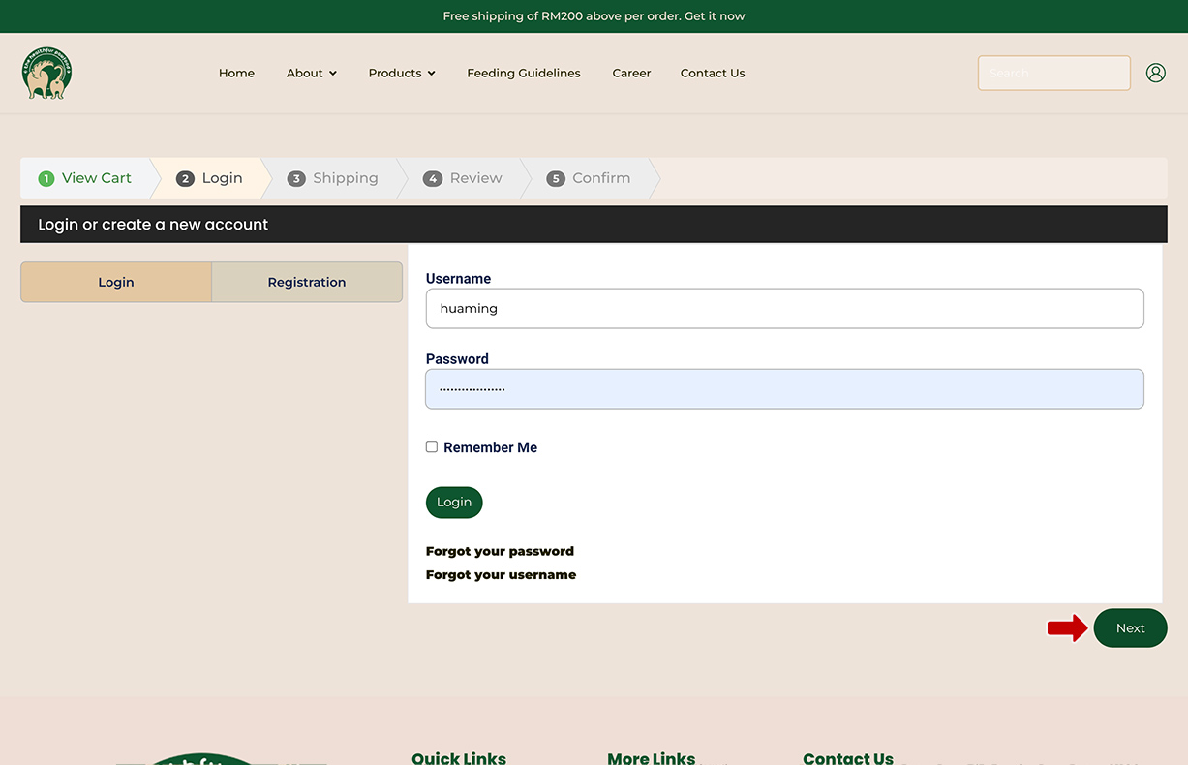
Task: Click the Shipping step 3 badge
Action: [x=296, y=179]
